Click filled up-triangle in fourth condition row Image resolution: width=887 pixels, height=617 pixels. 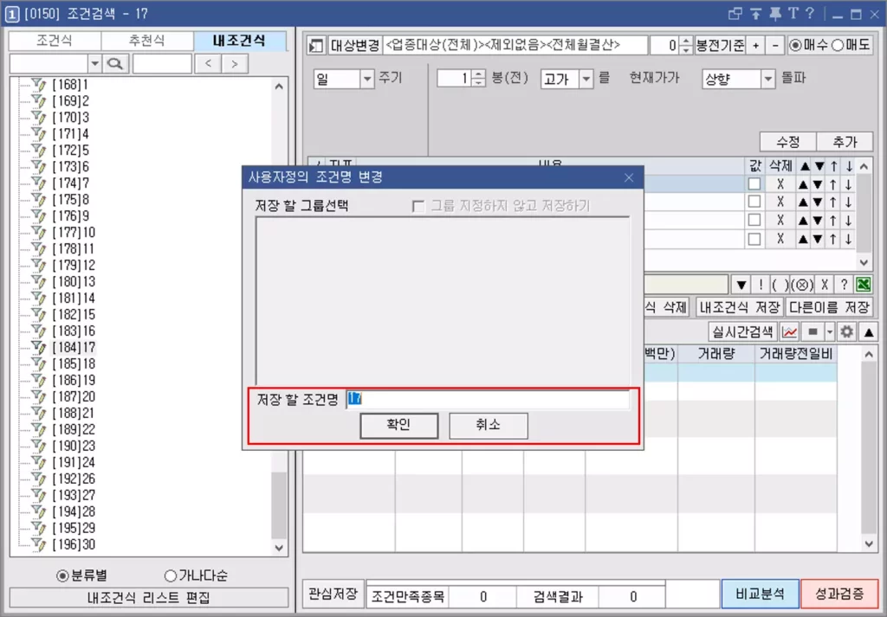pos(803,239)
